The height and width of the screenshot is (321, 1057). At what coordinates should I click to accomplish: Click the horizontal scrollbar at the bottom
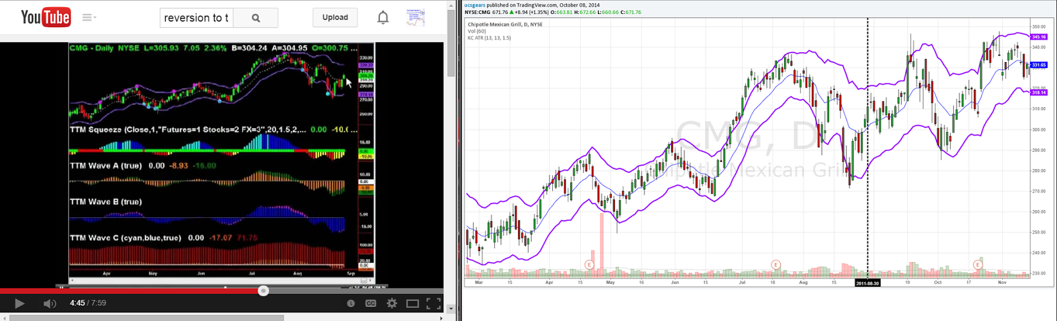point(147,318)
